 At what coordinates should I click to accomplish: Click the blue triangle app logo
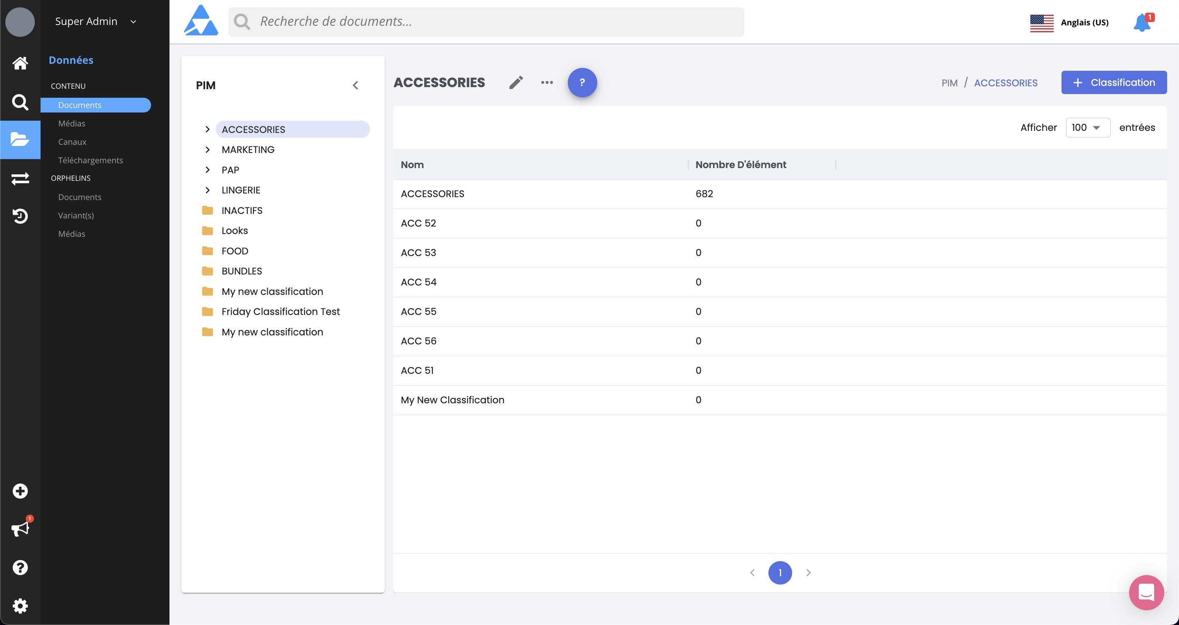pos(201,20)
